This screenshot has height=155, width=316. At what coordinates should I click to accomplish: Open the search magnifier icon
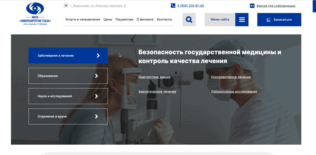pos(189,20)
